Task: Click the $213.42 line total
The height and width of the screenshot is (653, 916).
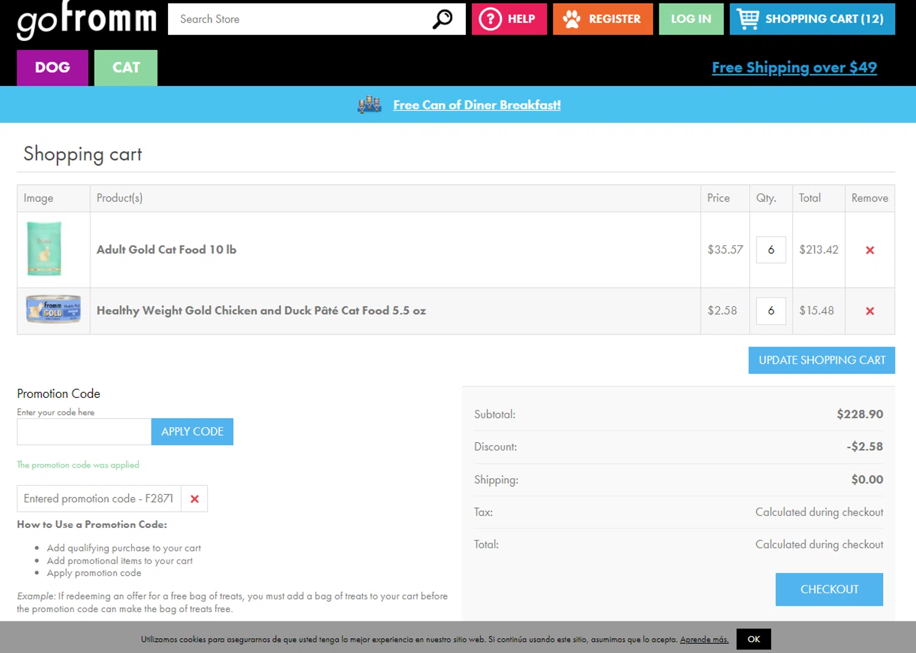Action: (819, 250)
